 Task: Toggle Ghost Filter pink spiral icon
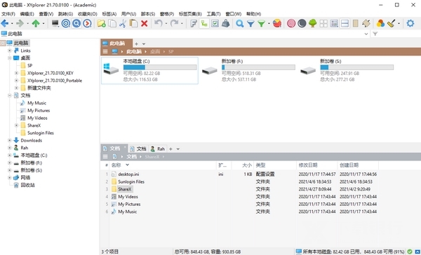291,24
